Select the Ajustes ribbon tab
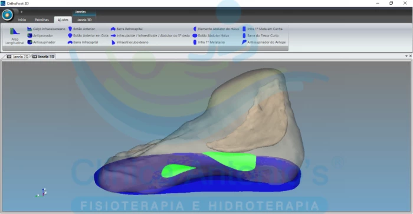Viewport: 413px width, 214px height. click(x=63, y=20)
